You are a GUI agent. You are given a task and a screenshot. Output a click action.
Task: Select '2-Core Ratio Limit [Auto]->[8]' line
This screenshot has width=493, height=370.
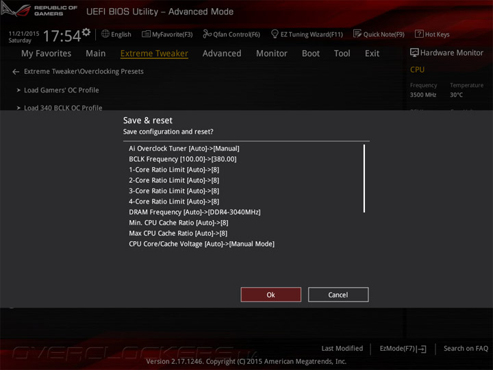pos(174,181)
